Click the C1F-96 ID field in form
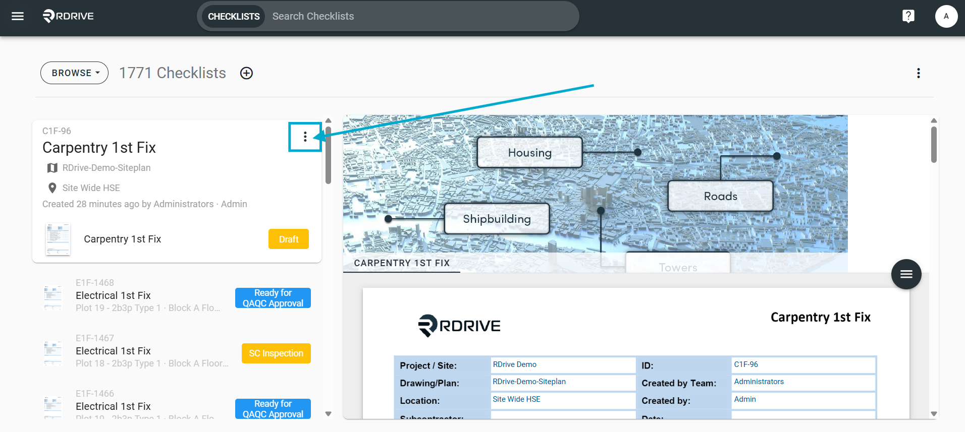Image resolution: width=965 pixels, height=432 pixels. 803,365
